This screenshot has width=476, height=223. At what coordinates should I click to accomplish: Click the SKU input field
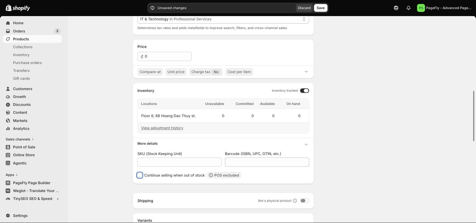[x=179, y=162]
